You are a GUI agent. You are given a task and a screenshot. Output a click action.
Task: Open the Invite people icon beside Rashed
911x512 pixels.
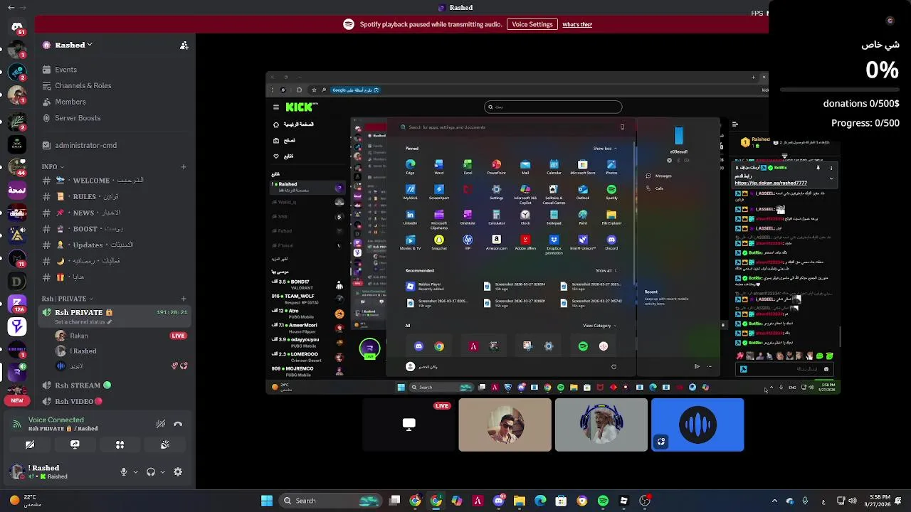point(184,46)
